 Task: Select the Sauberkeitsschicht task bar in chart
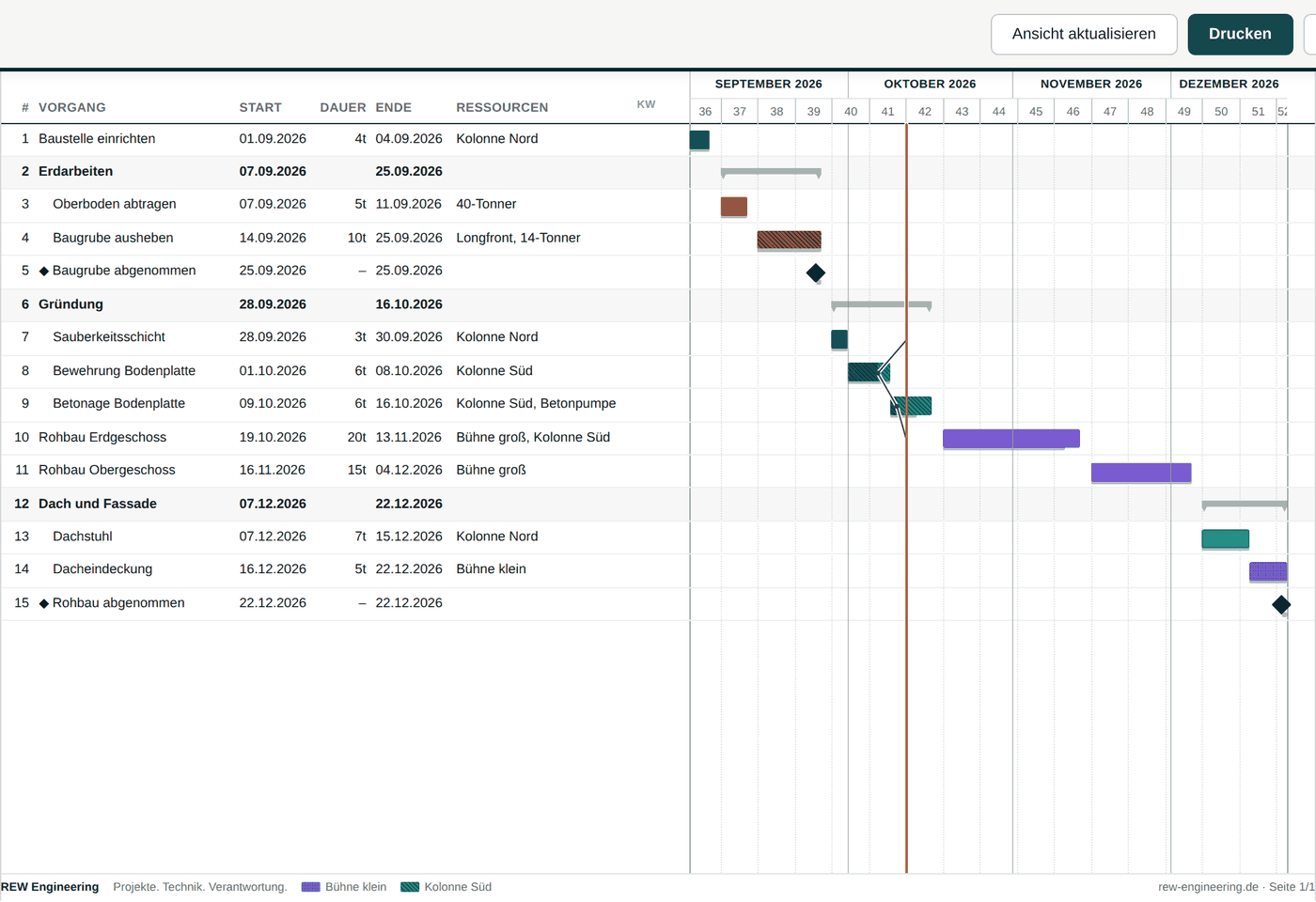[x=839, y=339]
